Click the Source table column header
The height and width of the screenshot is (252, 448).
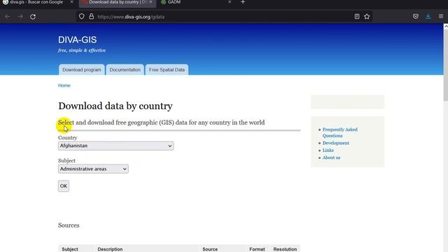click(x=210, y=249)
